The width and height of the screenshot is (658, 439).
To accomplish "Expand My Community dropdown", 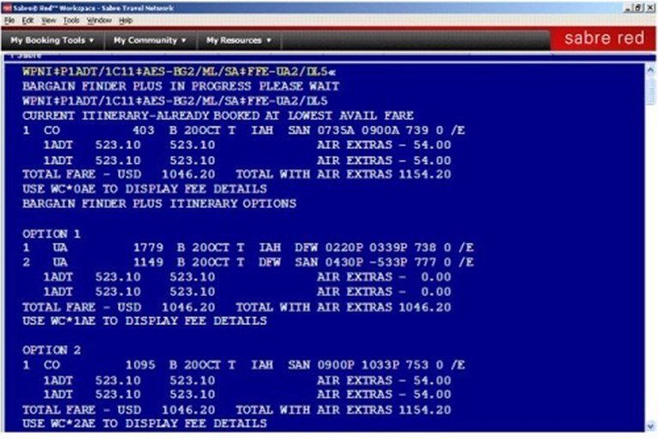I will coord(149,40).
